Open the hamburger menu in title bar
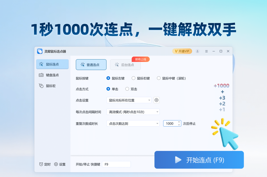This screenshot has height=177, width=267. (206, 51)
